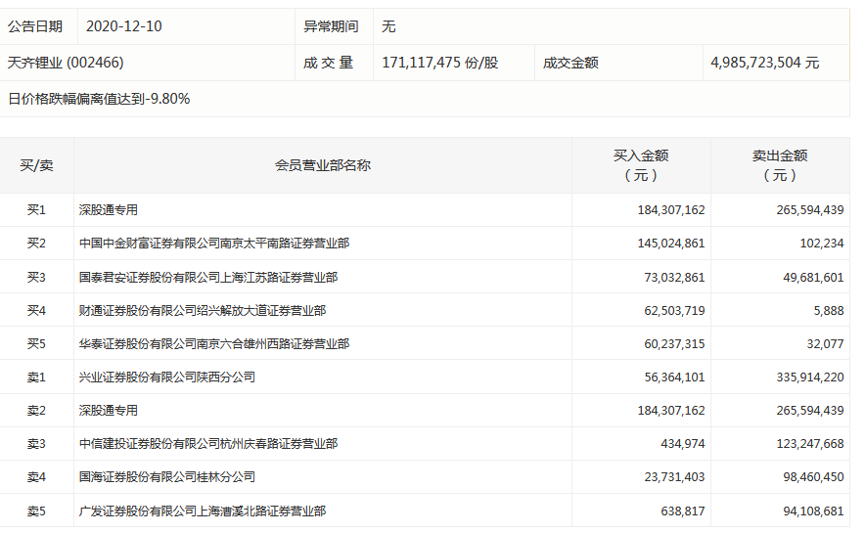Click buy amount 62,503,719
This screenshot has height=533, width=865.
[x=674, y=311]
